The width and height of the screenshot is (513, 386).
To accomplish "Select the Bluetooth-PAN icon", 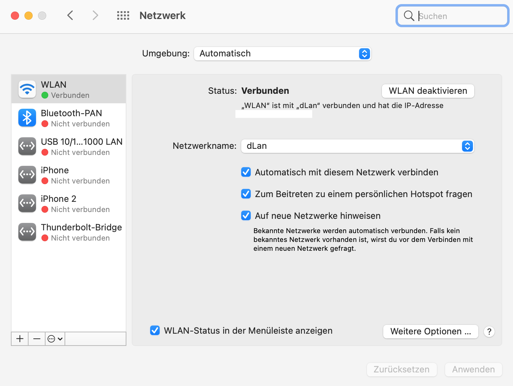I will pyautogui.click(x=27, y=118).
